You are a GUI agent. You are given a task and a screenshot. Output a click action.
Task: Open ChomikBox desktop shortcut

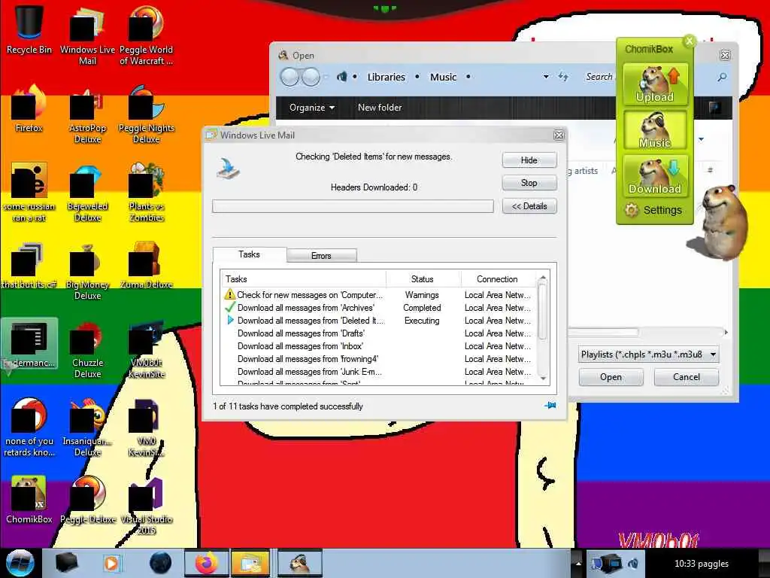(29, 500)
